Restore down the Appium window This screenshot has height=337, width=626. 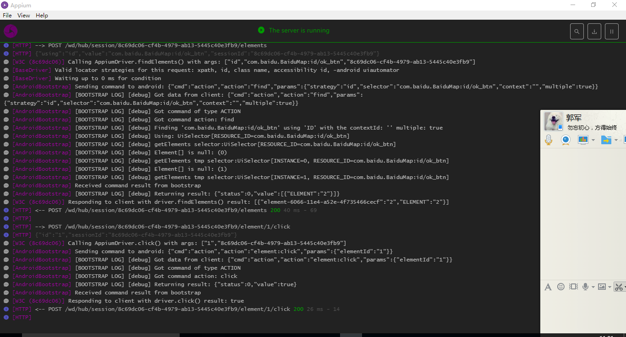point(593,5)
